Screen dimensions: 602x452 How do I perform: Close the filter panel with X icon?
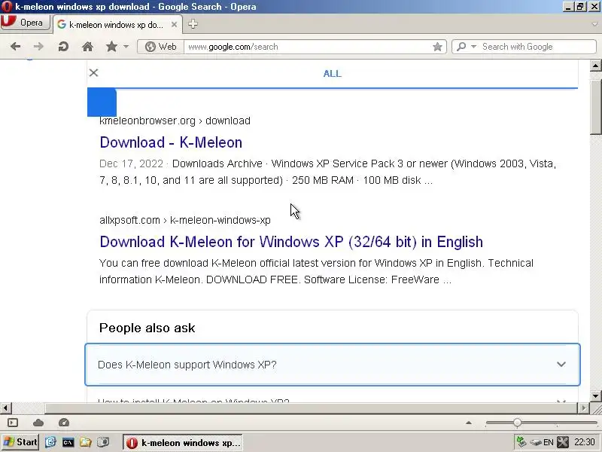point(93,73)
